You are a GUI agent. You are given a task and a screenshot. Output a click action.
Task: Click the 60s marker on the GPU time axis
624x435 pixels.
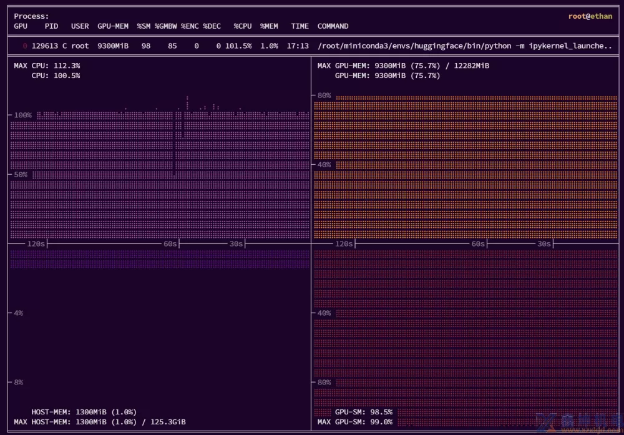pos(478,244)
